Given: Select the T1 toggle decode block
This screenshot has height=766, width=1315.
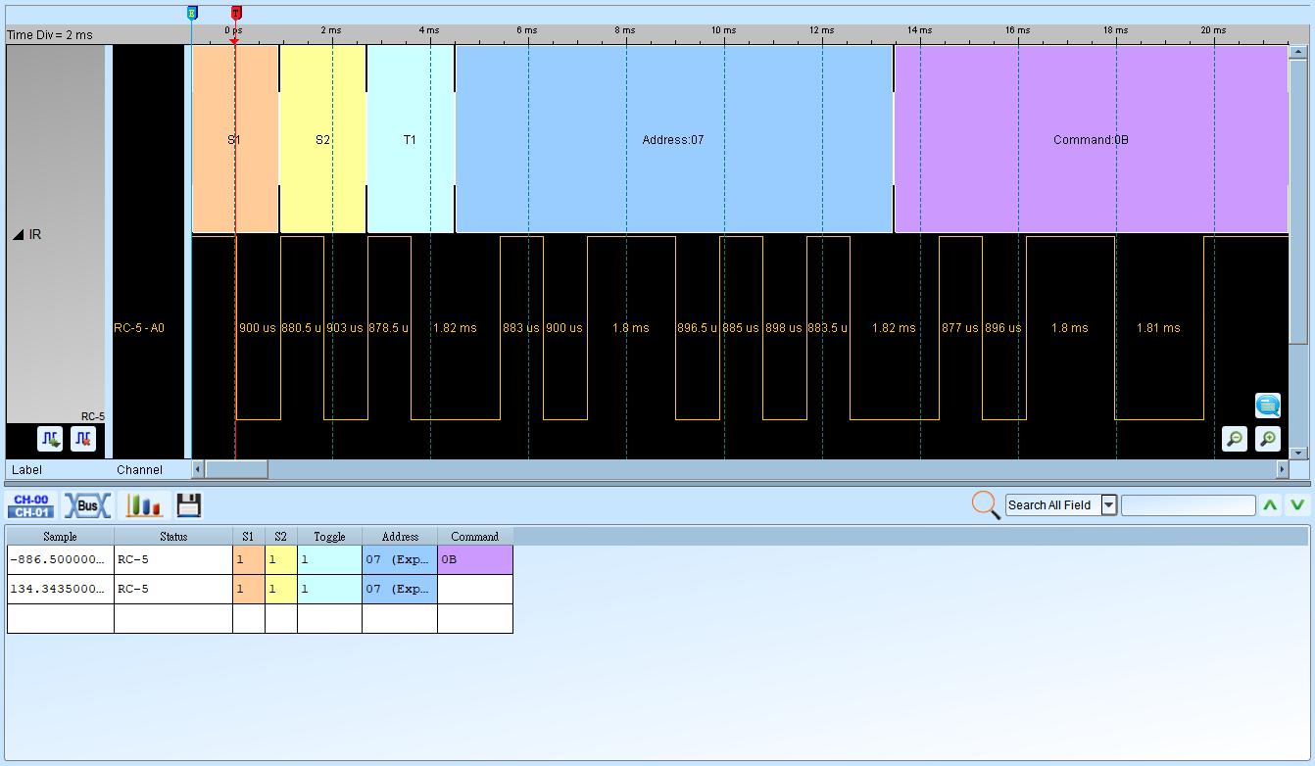Looking at the screenshot, I should click(x=411, y=139).
